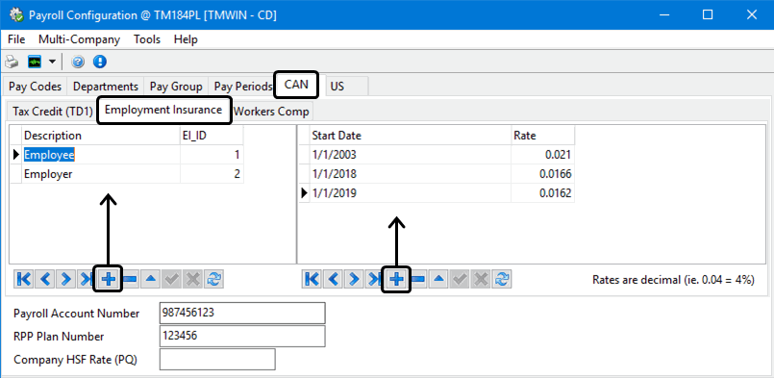Select the CAN tab
774x378 pixels.
297,85
